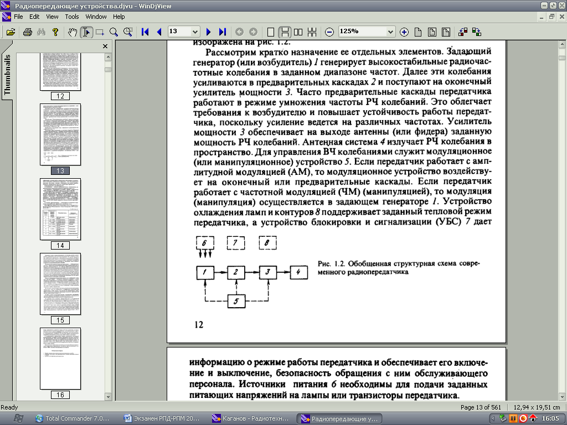The image size is (567, 425).
Task: Activate the magnifying glass tool
Action: coord(114,32)
